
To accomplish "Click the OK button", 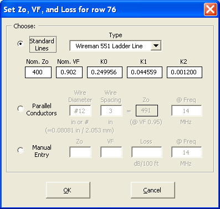I will (x=68, y=190).
